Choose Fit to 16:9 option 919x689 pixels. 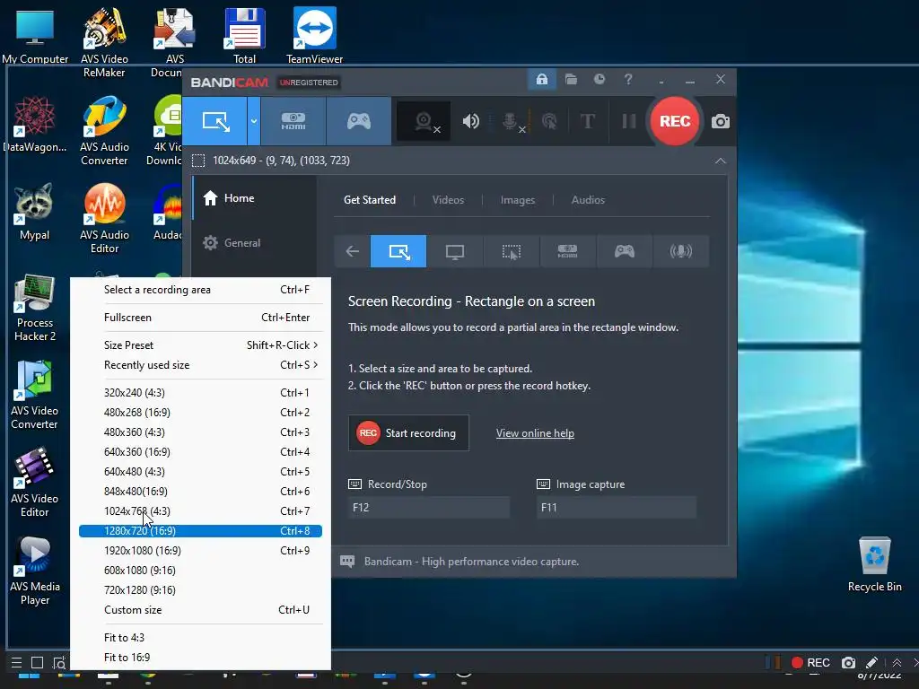point(200,658)
